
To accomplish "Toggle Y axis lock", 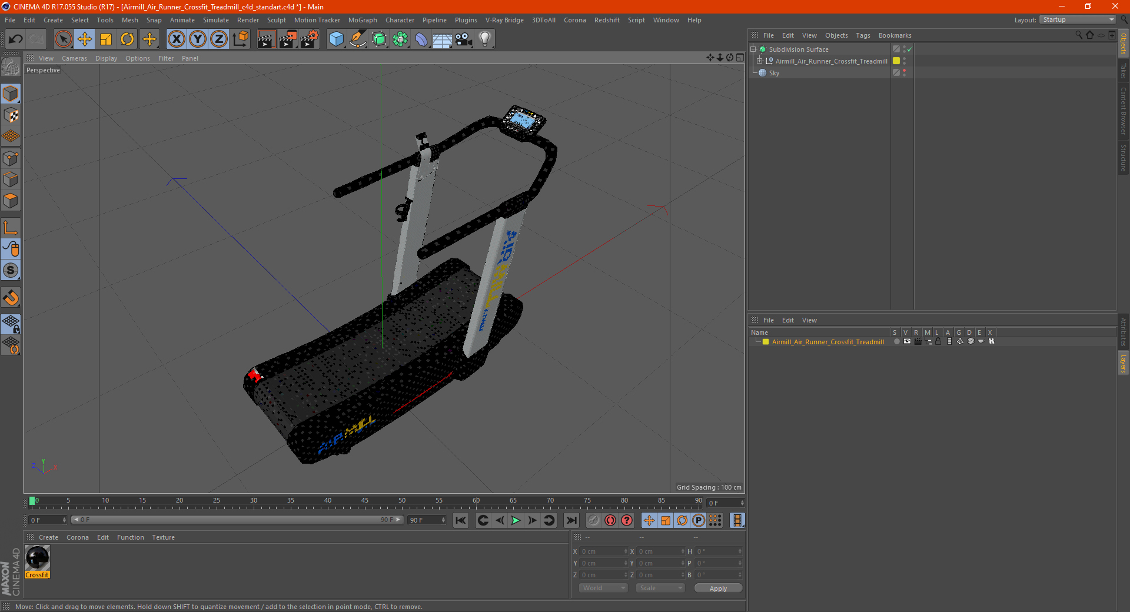I will [198, 39].
